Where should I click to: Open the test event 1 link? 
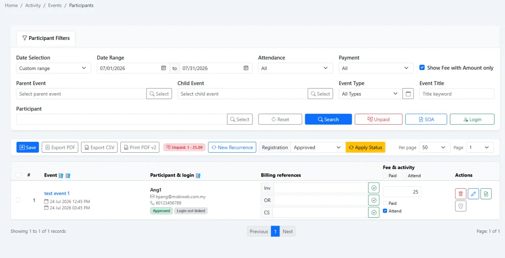click(57, 193)
